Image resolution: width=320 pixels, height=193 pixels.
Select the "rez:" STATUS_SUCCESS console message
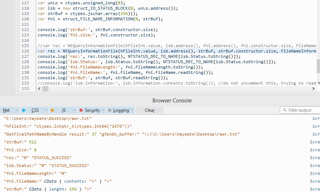click(38, 158)
